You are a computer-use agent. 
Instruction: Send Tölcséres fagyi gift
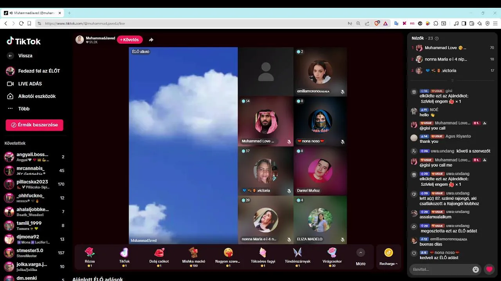263,257
